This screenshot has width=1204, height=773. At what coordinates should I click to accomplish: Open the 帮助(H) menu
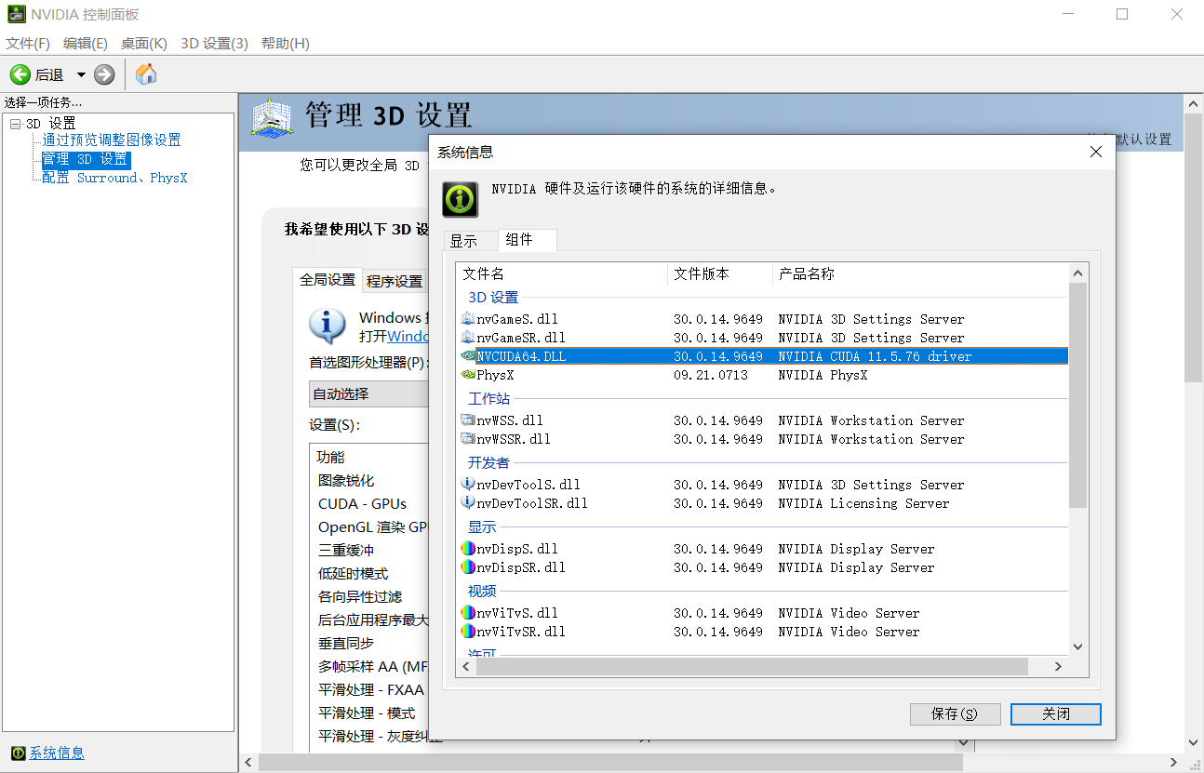(x=286, y=44)
